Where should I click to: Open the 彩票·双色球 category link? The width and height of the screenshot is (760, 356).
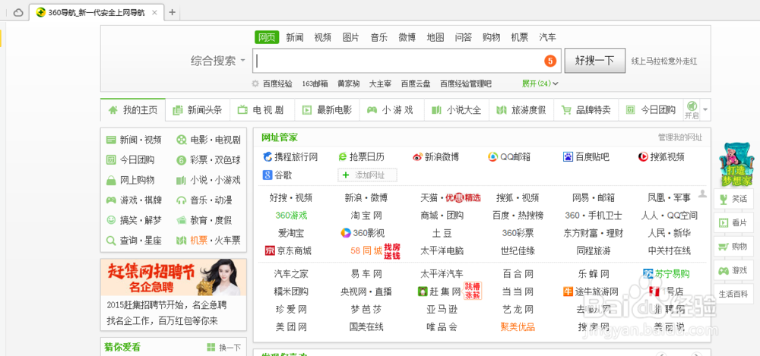pos(208,160)
